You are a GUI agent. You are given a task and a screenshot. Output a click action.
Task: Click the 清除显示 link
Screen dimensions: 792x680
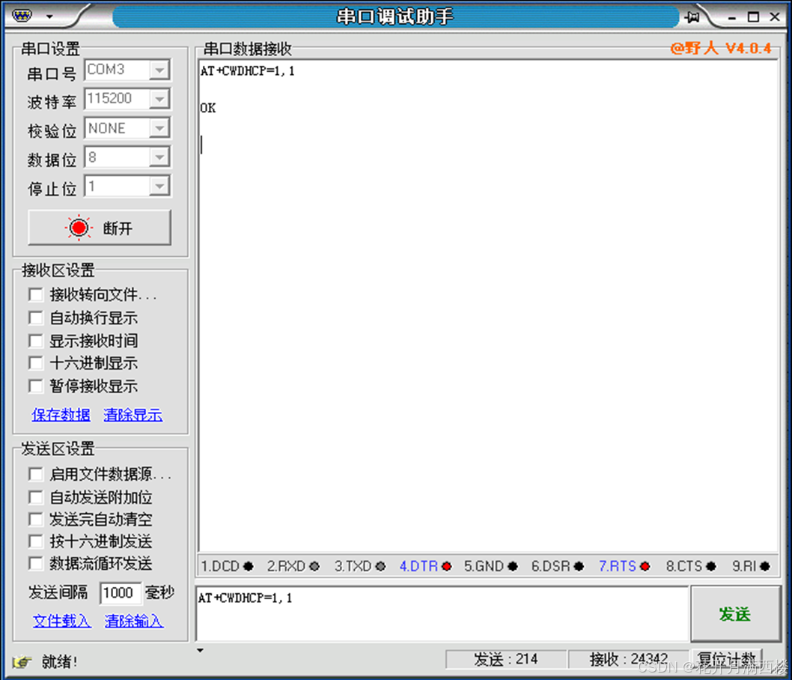point(132,415)
